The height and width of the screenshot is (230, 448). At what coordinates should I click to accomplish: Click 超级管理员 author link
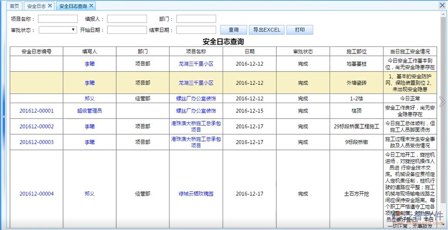coord(90,111)
